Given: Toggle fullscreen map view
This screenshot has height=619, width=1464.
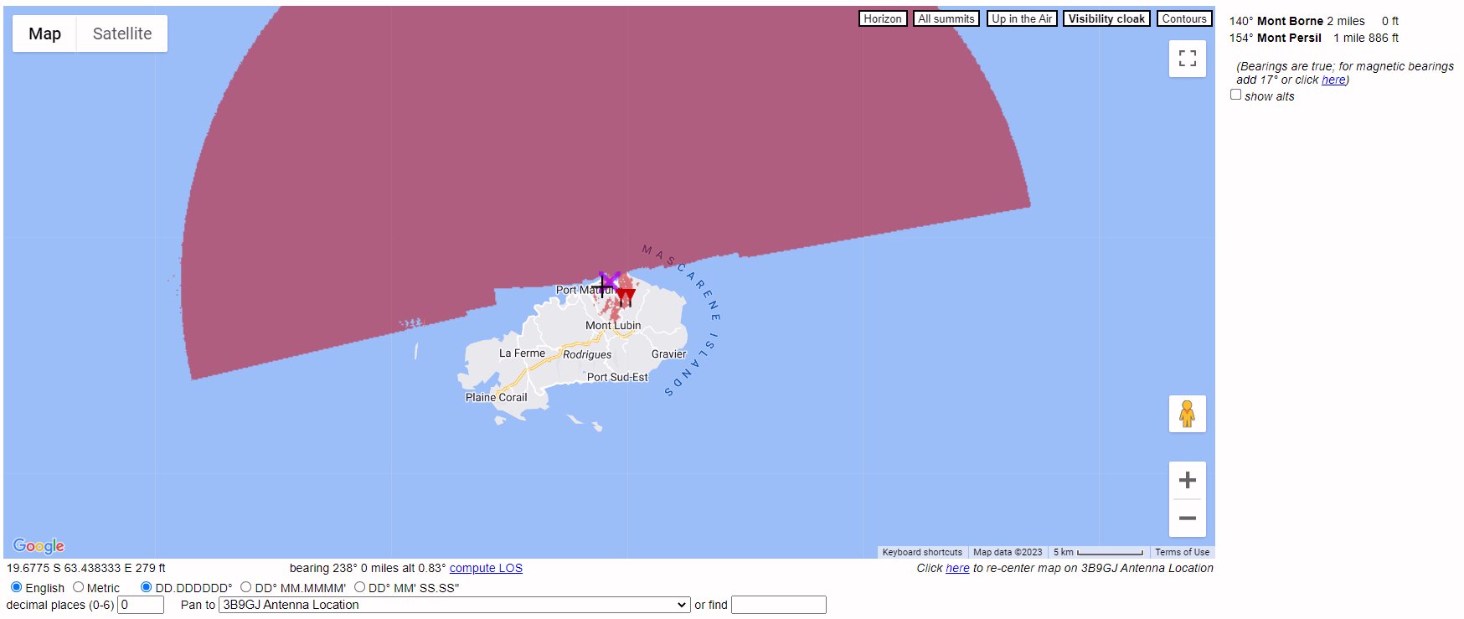Looking at the screenshot, I should click(x=1187, y=59).
